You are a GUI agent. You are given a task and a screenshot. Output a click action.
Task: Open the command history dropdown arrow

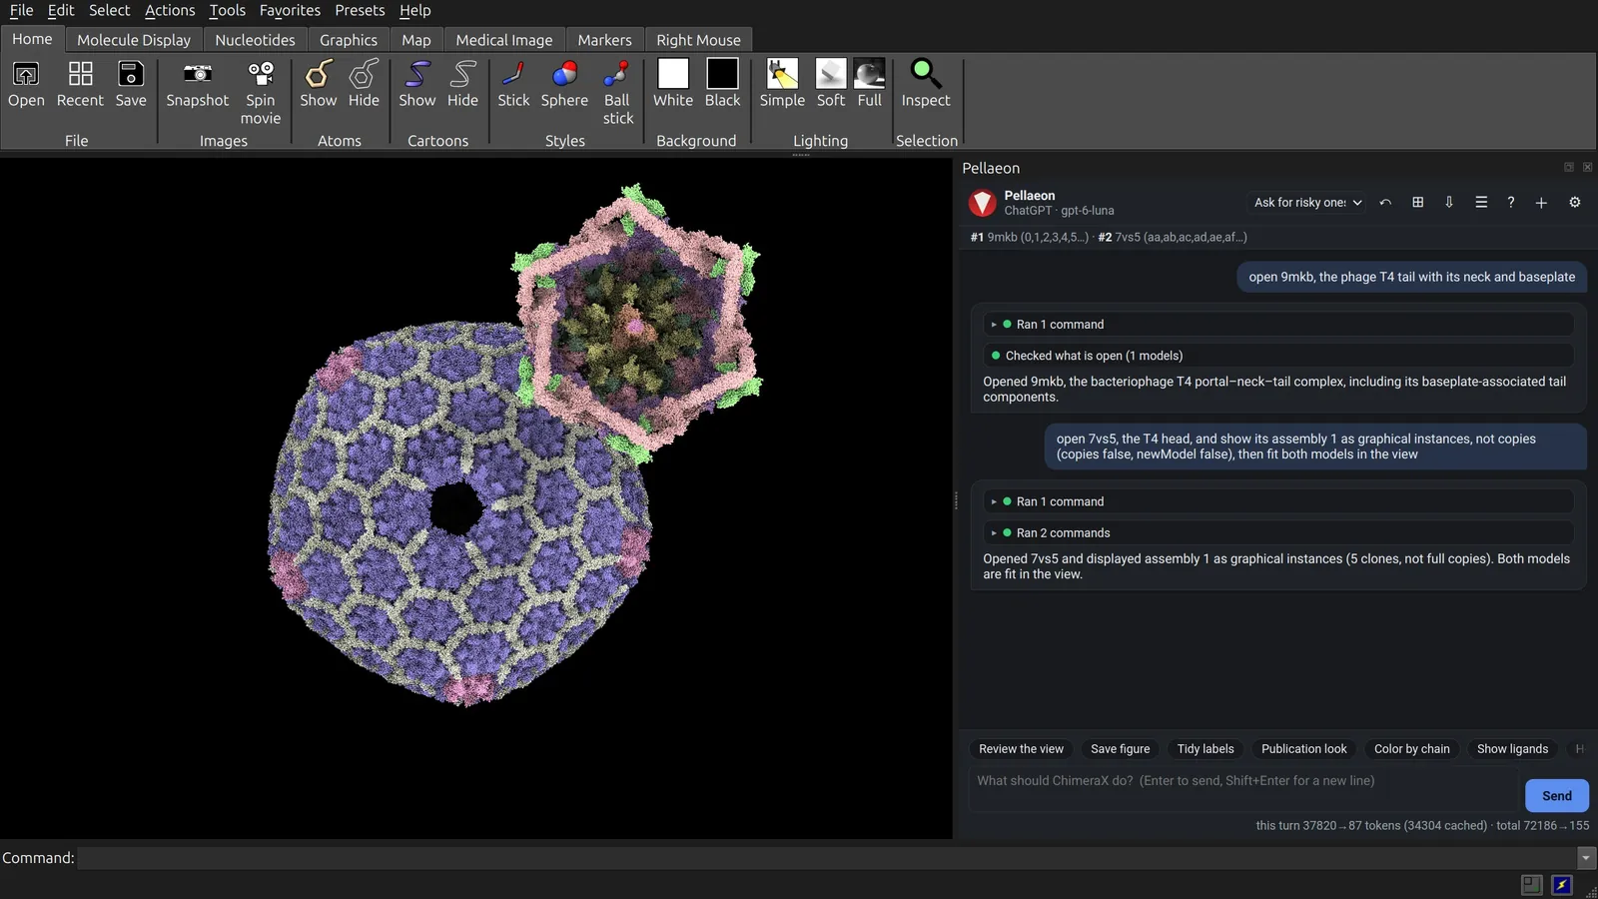point(1586,858)
